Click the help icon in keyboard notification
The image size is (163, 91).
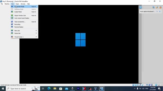[157, 11]
